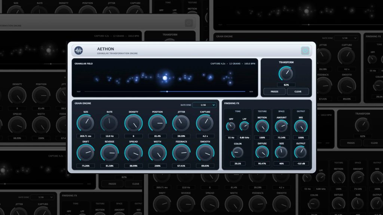Click the HPF knob in Tone section
Screen dimensions: 383x215
point(231,126)
